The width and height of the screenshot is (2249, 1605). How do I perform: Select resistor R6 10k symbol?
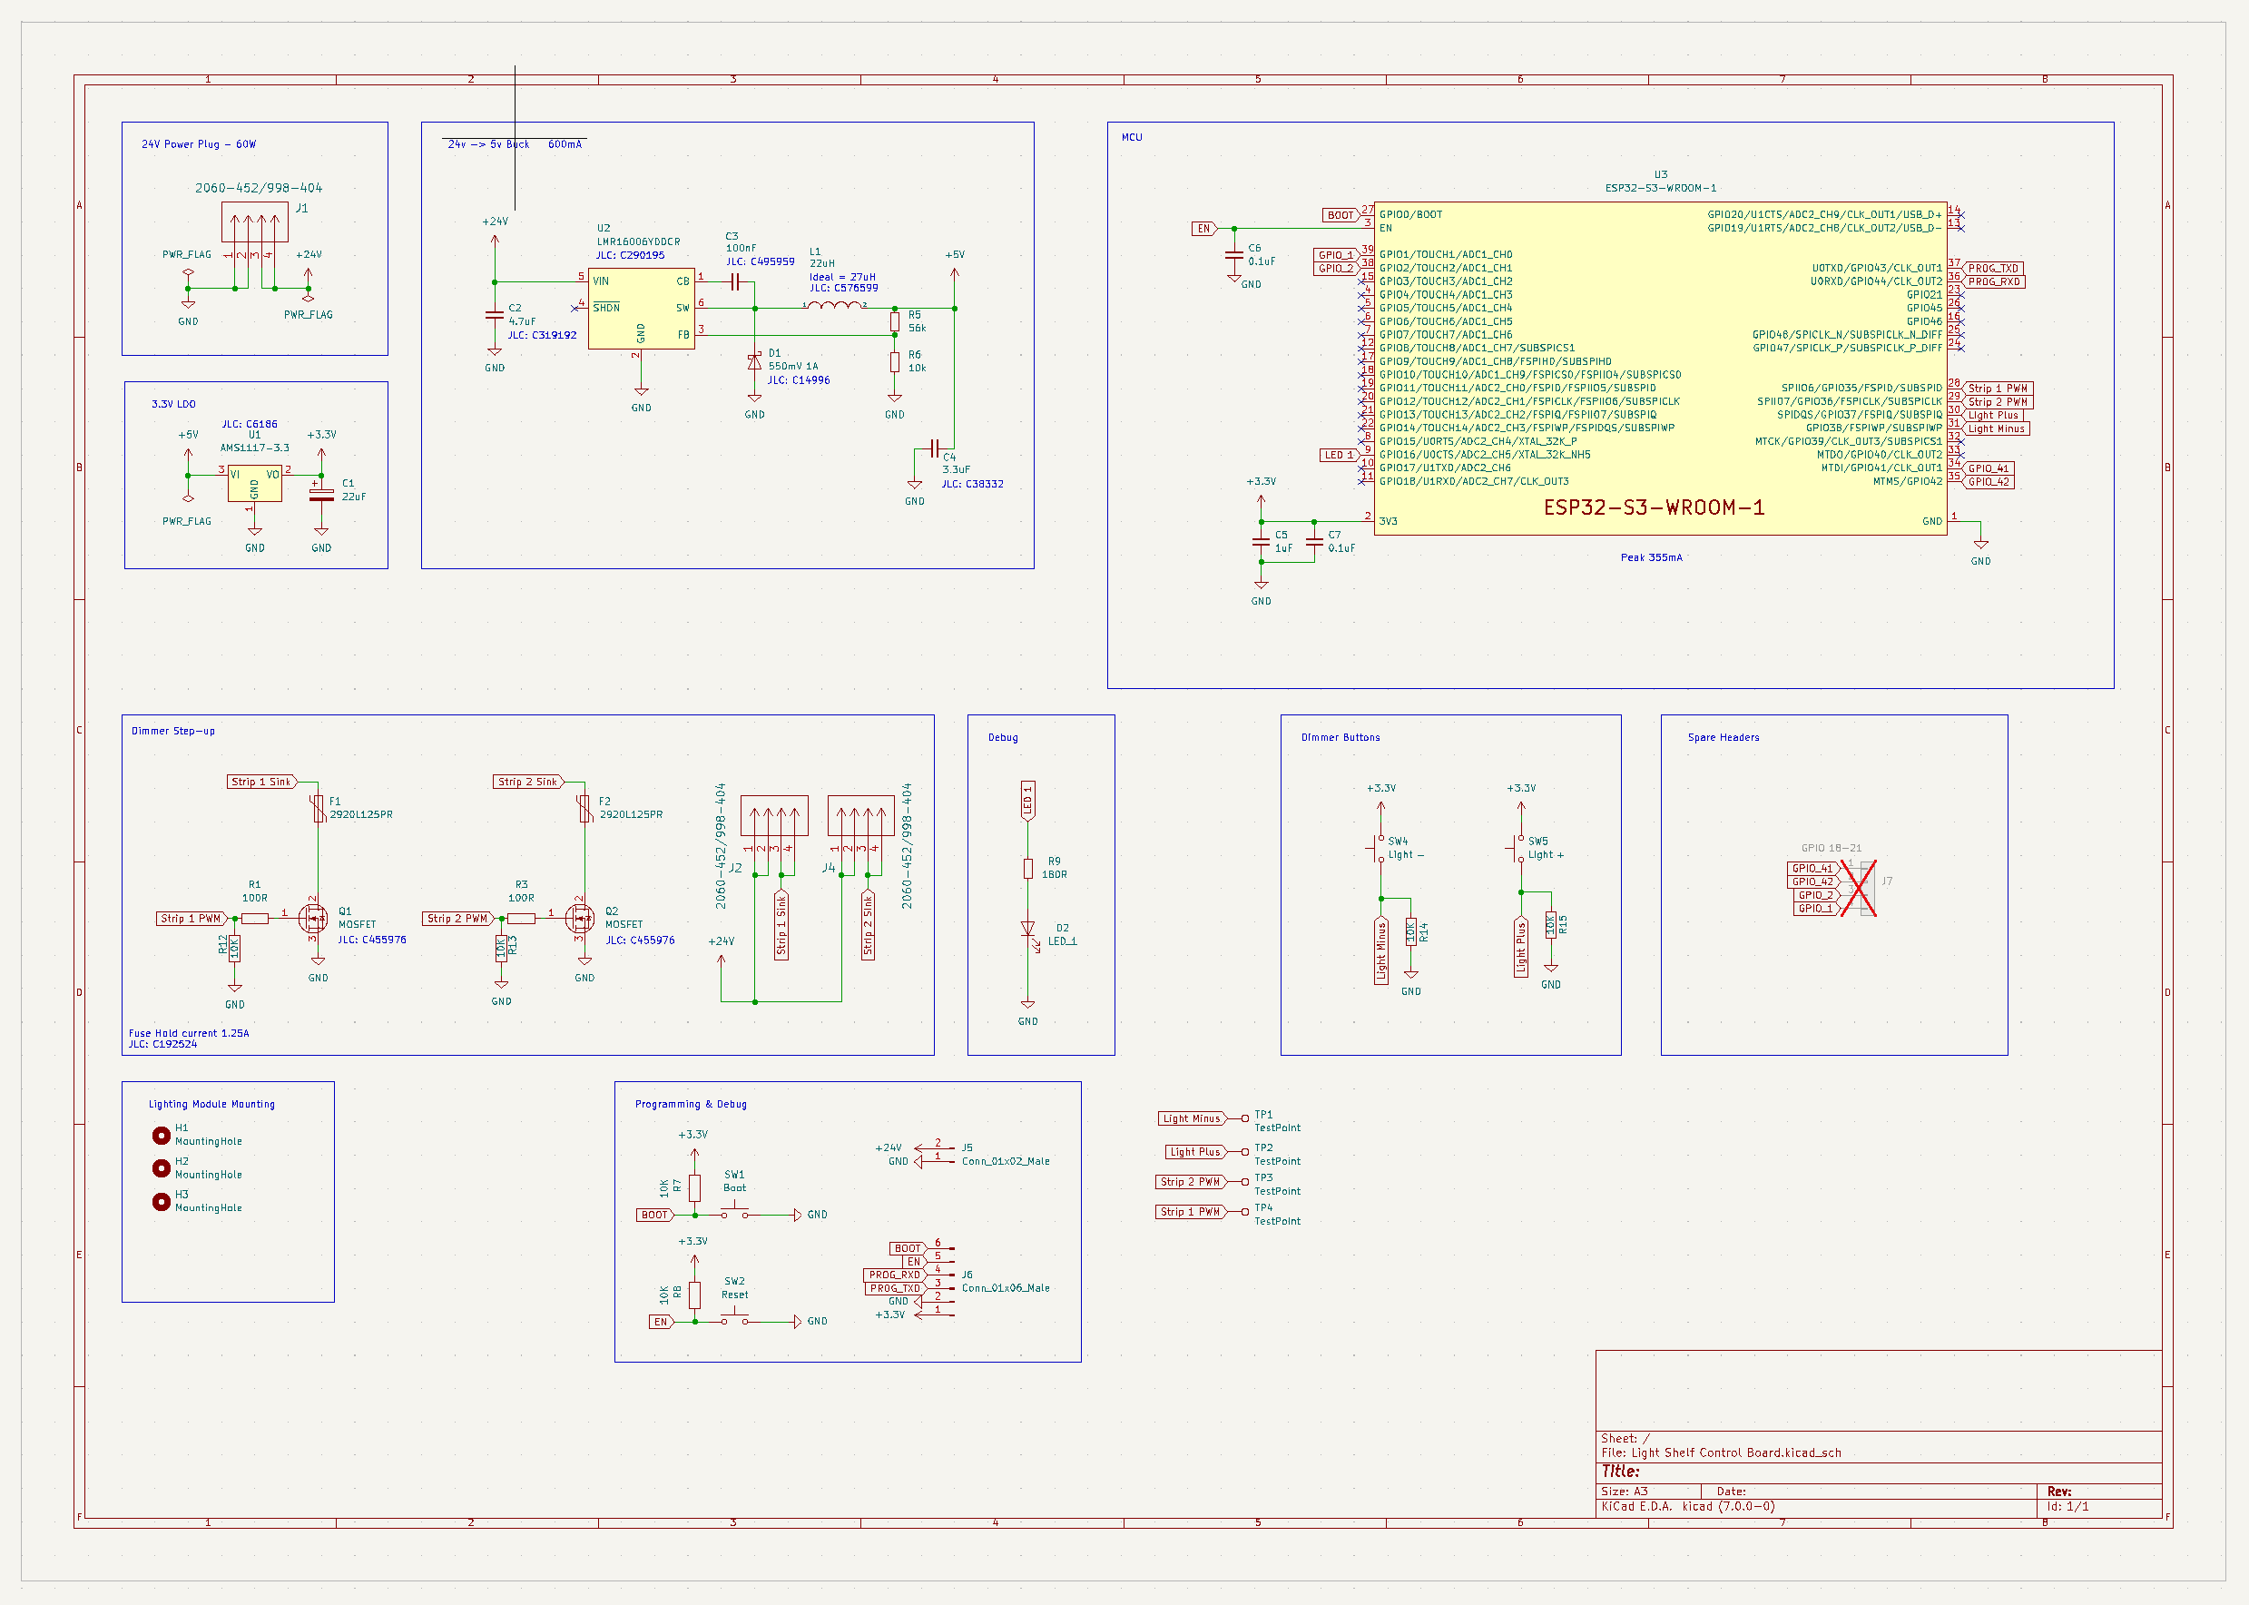coord(894,361)
